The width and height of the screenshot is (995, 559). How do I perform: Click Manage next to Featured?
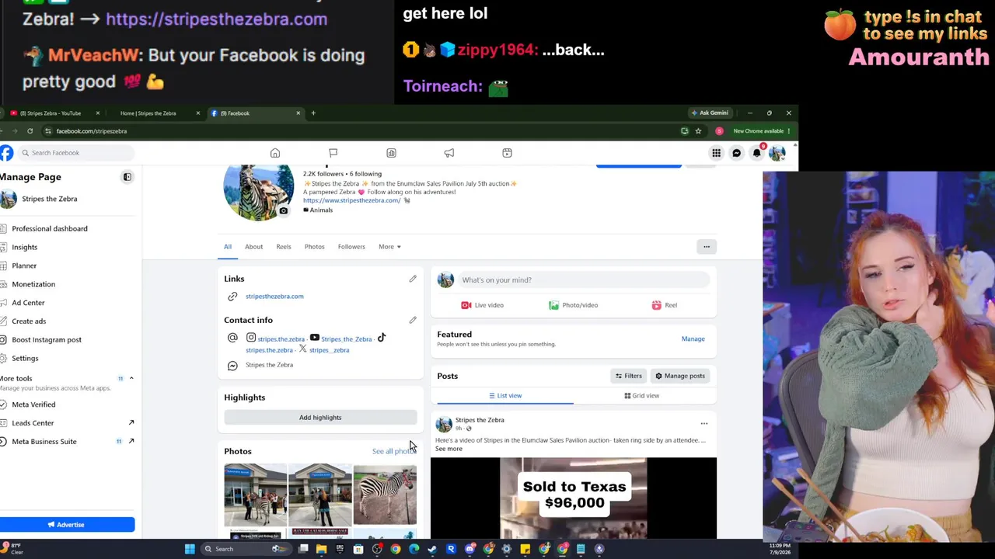(x=693, y=339)
